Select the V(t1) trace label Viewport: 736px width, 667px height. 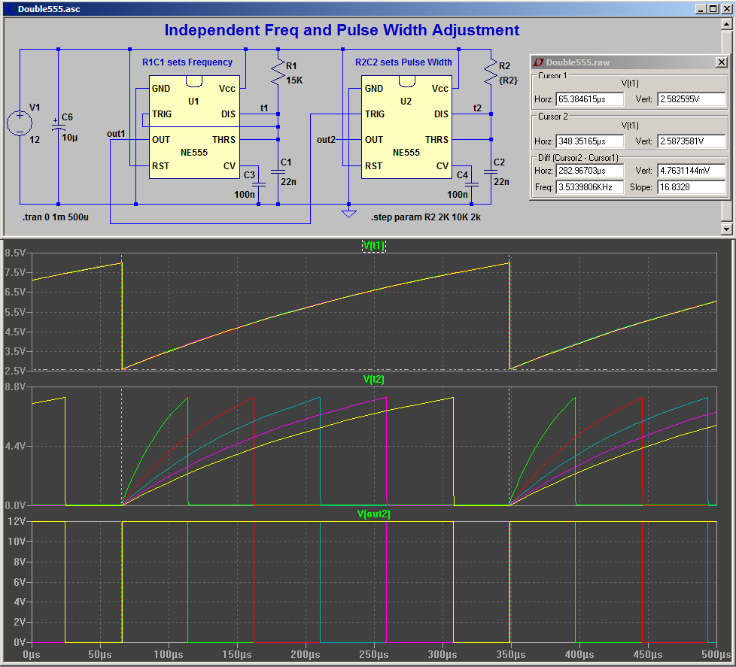(373, 246)
